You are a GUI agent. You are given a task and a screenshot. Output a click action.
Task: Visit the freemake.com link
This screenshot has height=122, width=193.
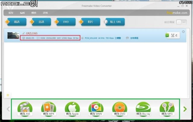click(177, 13)
